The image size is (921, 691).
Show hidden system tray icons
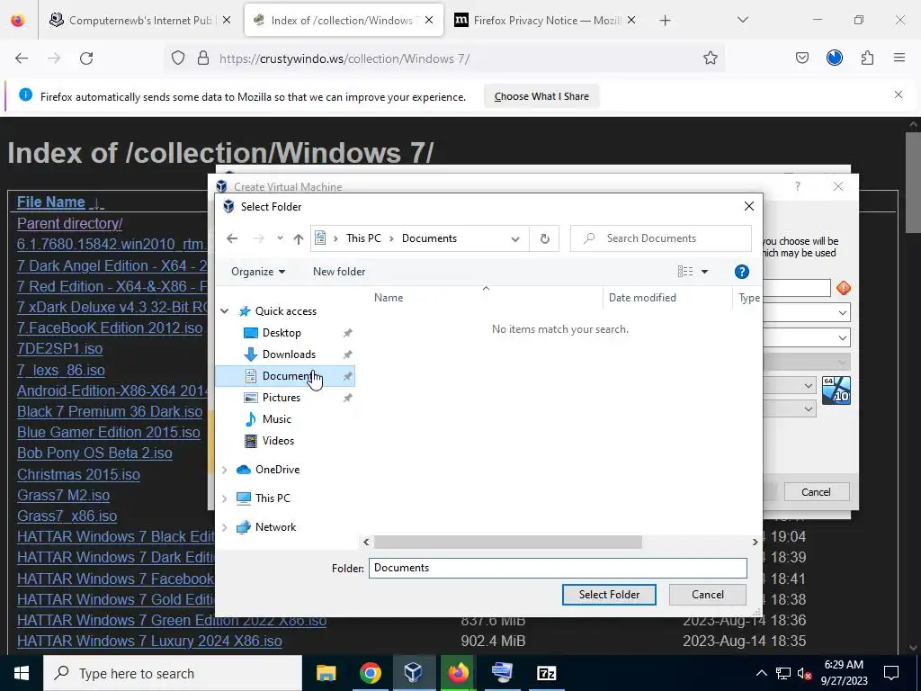pos(761,673)
